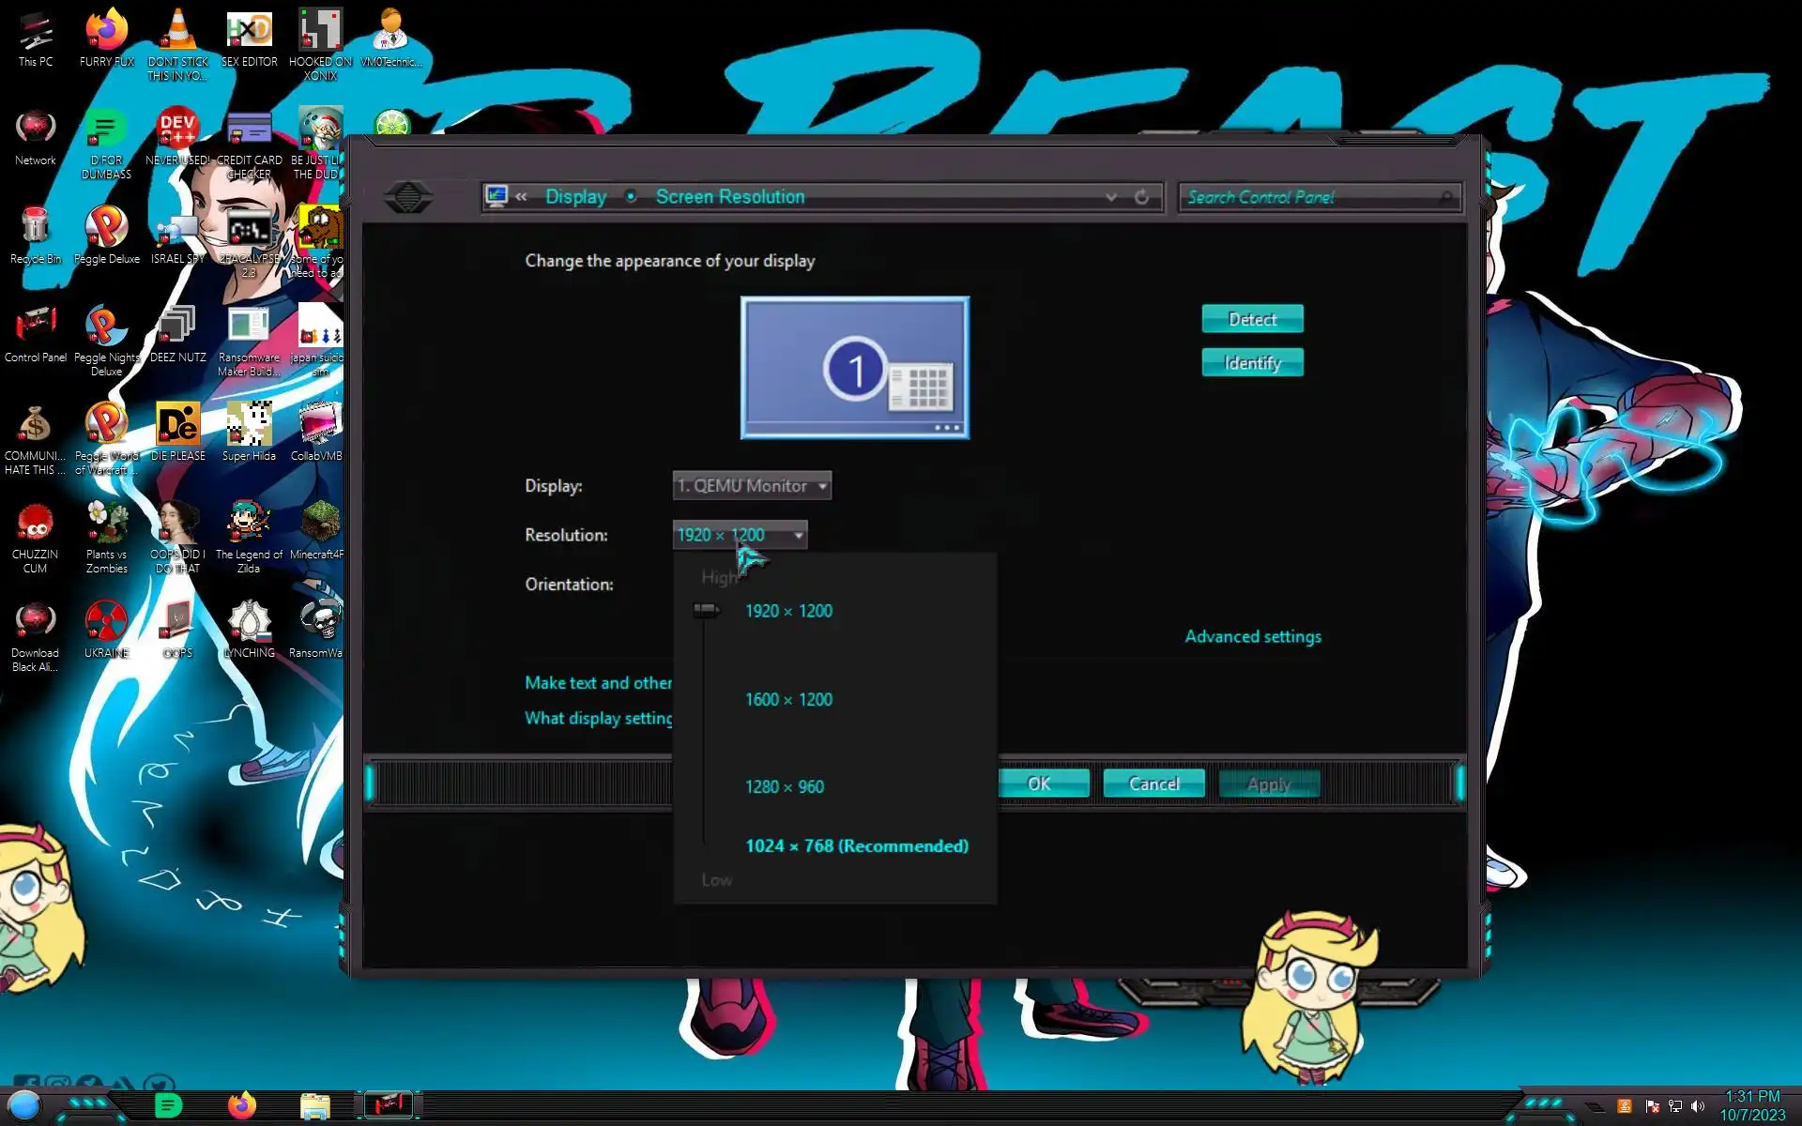Collapse the Resolution dropdown arrow

(799, 535)
